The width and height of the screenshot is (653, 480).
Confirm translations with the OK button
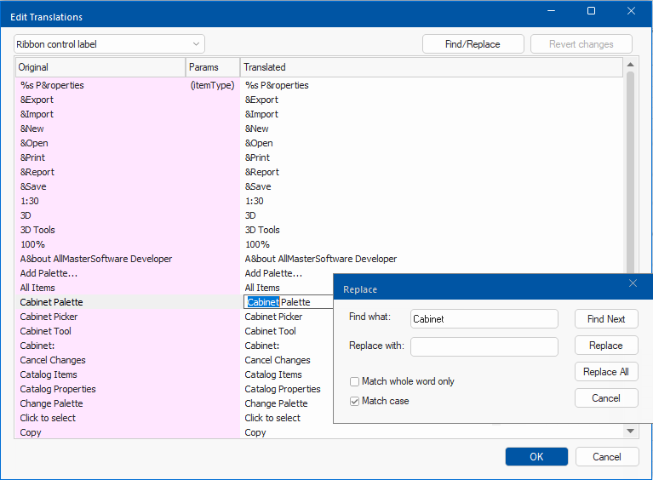[x=536, y=457]
